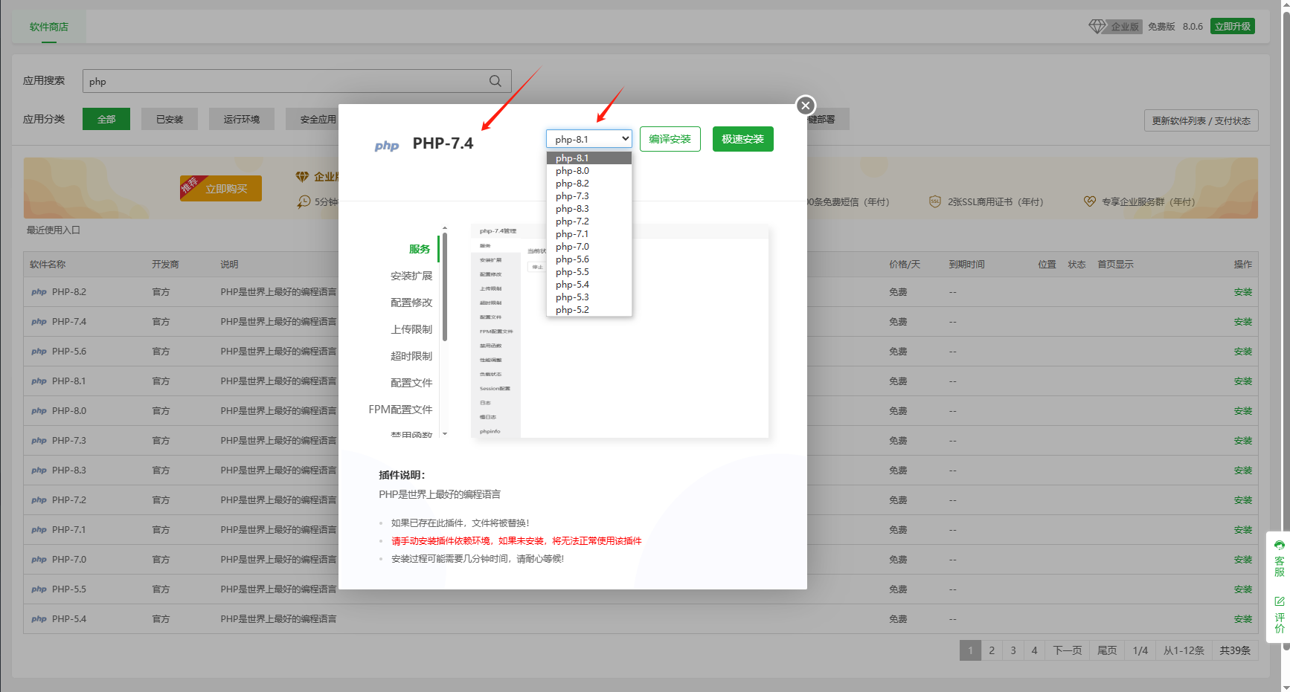1290x692 pixels.
Task: Go to page 3 of the results
Action: click(x=1013, y=650)
